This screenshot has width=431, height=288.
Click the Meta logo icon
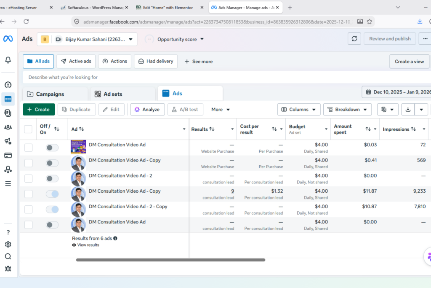[x=8, y=39]
